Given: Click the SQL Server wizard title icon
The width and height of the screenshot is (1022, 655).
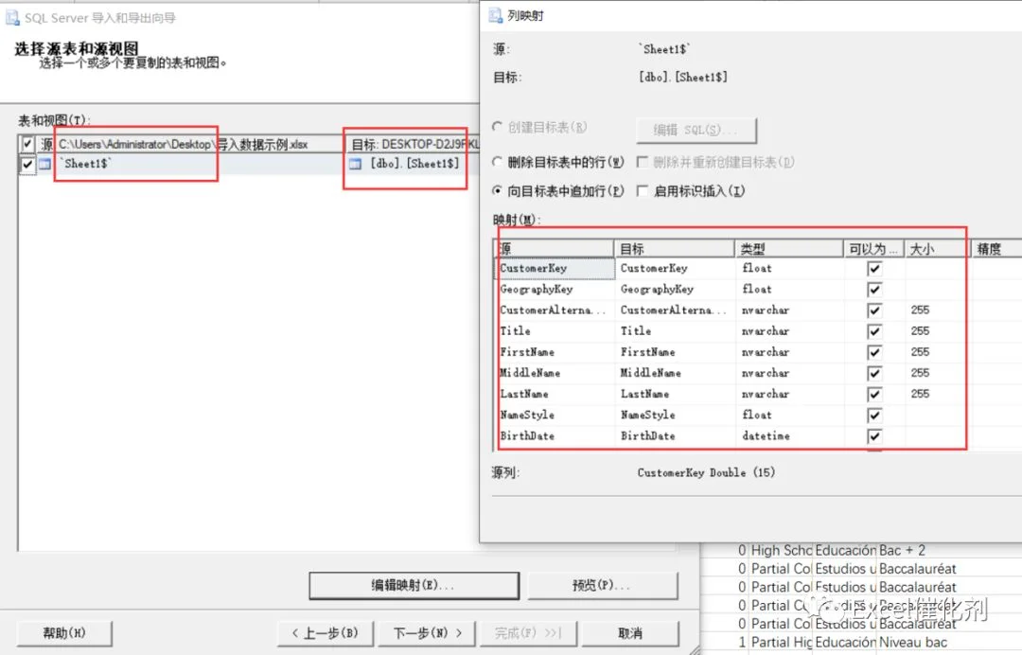Looking at the screenshot, I should pyautogui.click(x=12, y=18).
